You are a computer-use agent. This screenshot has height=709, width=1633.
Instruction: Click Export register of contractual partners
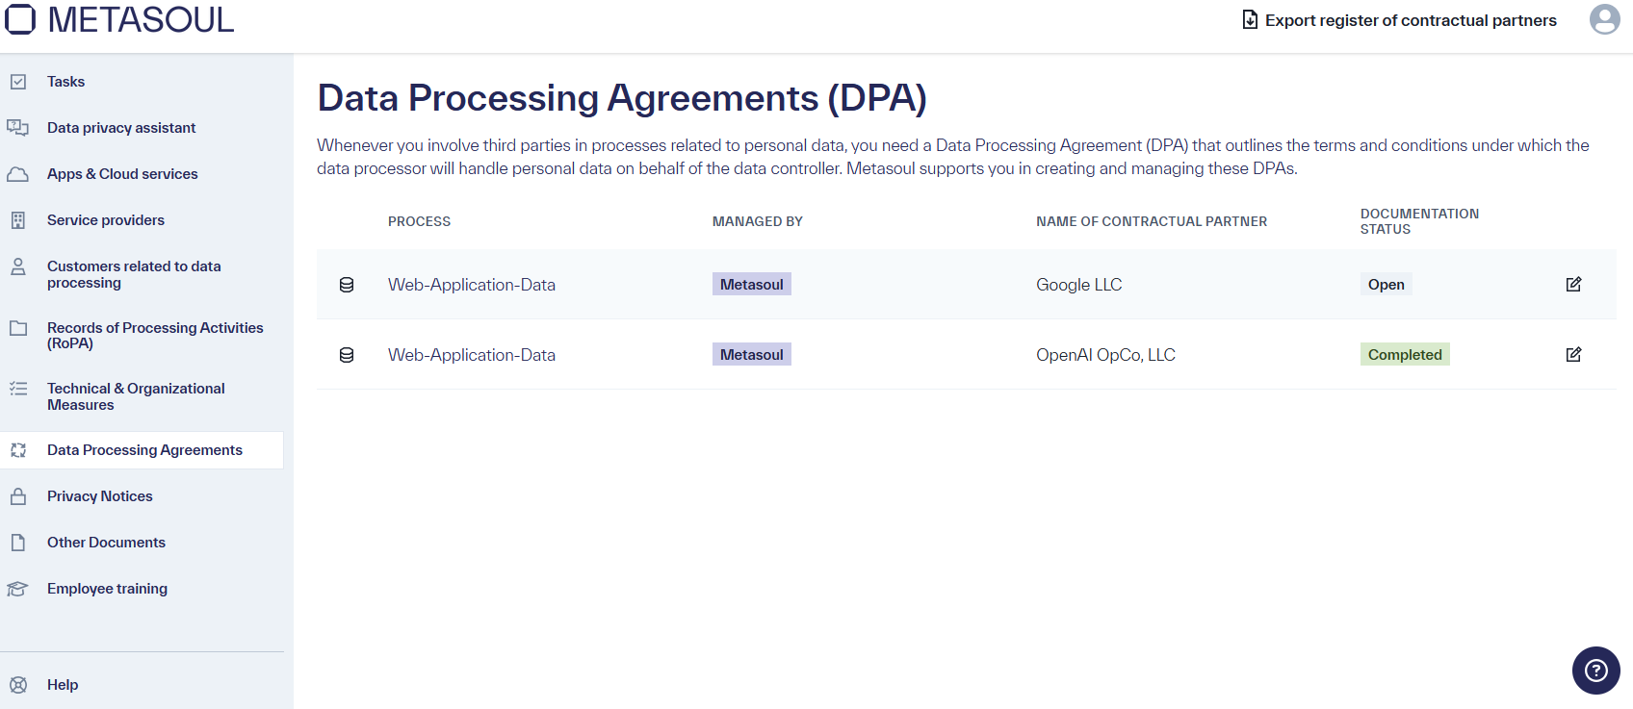pyautogui.click(x=1398, y=19)
